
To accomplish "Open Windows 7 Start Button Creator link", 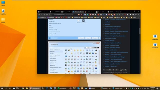I will coord(113,54).
